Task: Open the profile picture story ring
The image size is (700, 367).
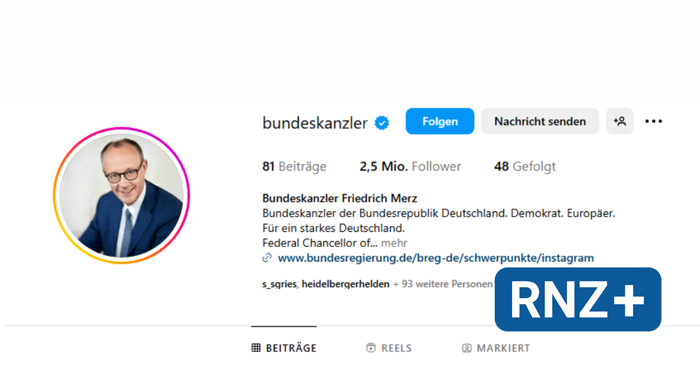Action: click(x=121, y=195)
